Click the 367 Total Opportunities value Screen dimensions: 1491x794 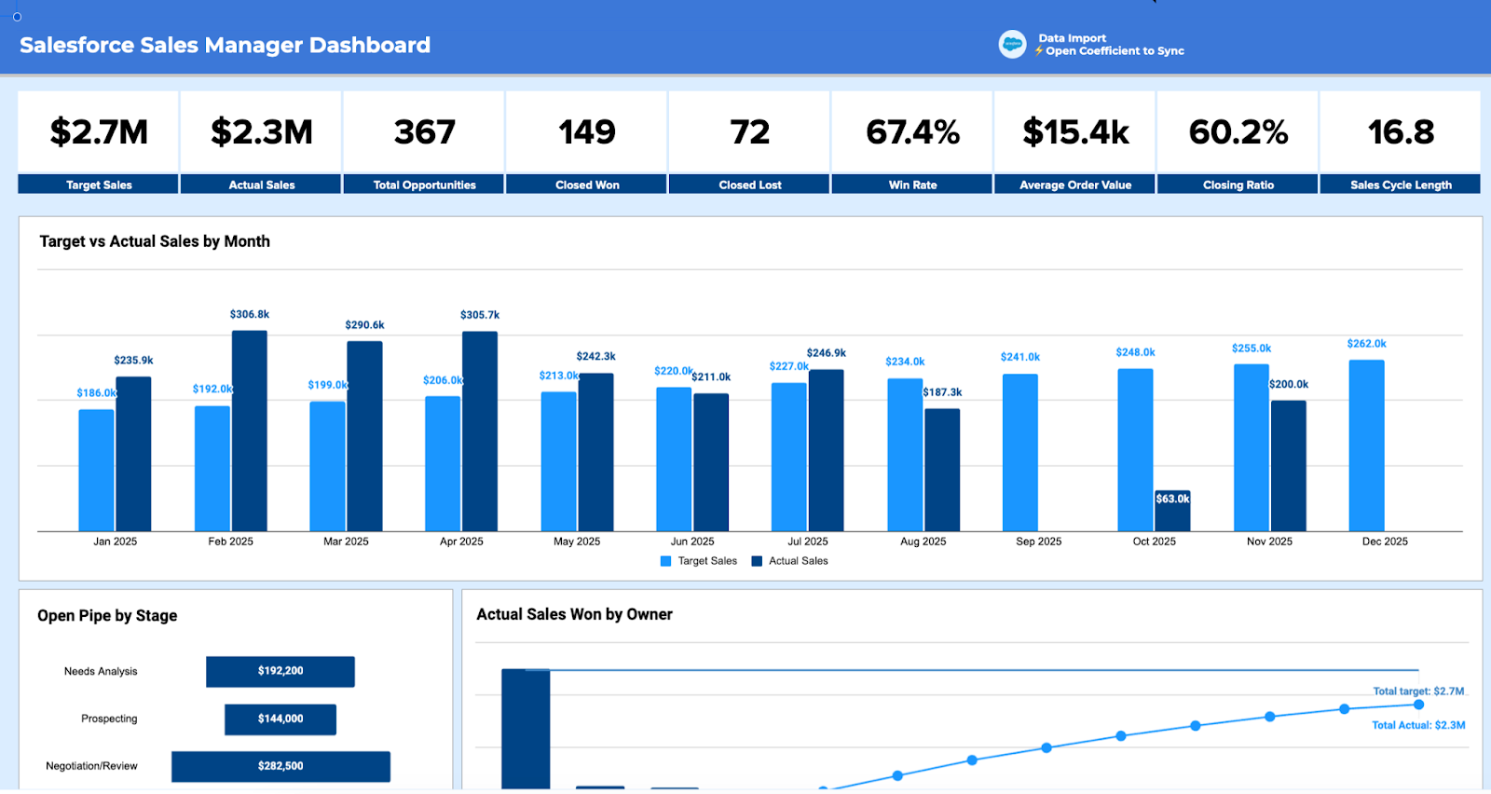[x=425, y=132]
